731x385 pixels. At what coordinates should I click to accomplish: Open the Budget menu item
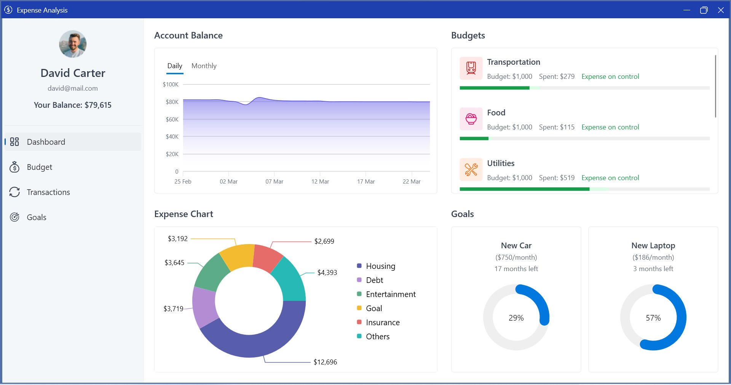[x=73, y=167]
